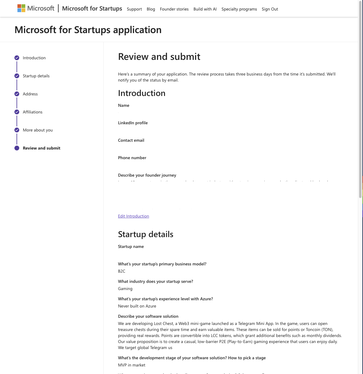
Task: Click the Microsoft for Startups header link
Action: (x=92, y=8)
